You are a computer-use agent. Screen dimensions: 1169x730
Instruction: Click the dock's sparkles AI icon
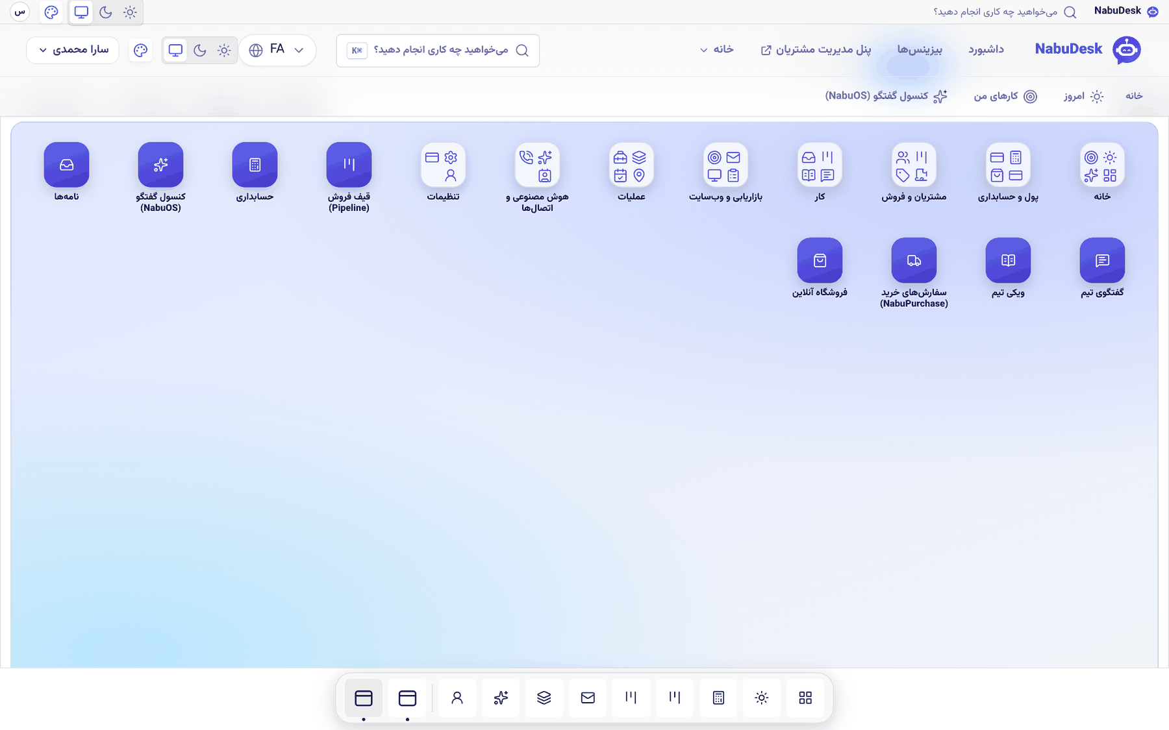[501, 698]
